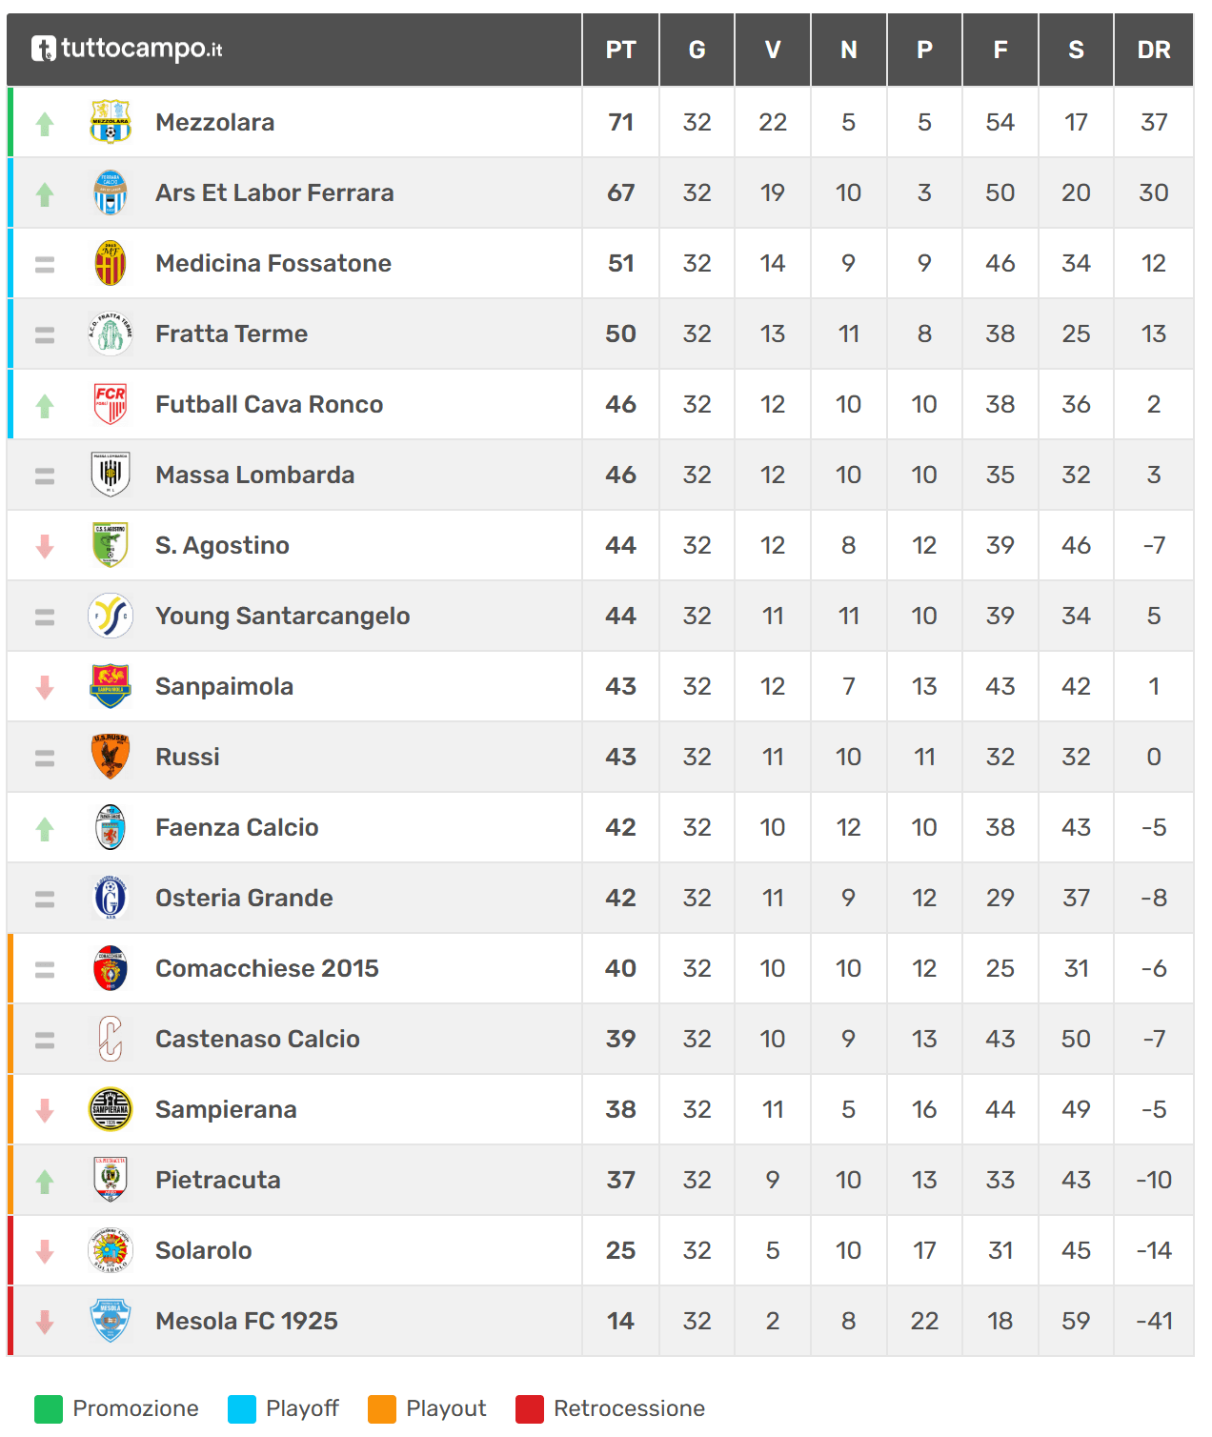Open the Fratta Terme team link
1212x1437 pixels.
pos(232,334)
